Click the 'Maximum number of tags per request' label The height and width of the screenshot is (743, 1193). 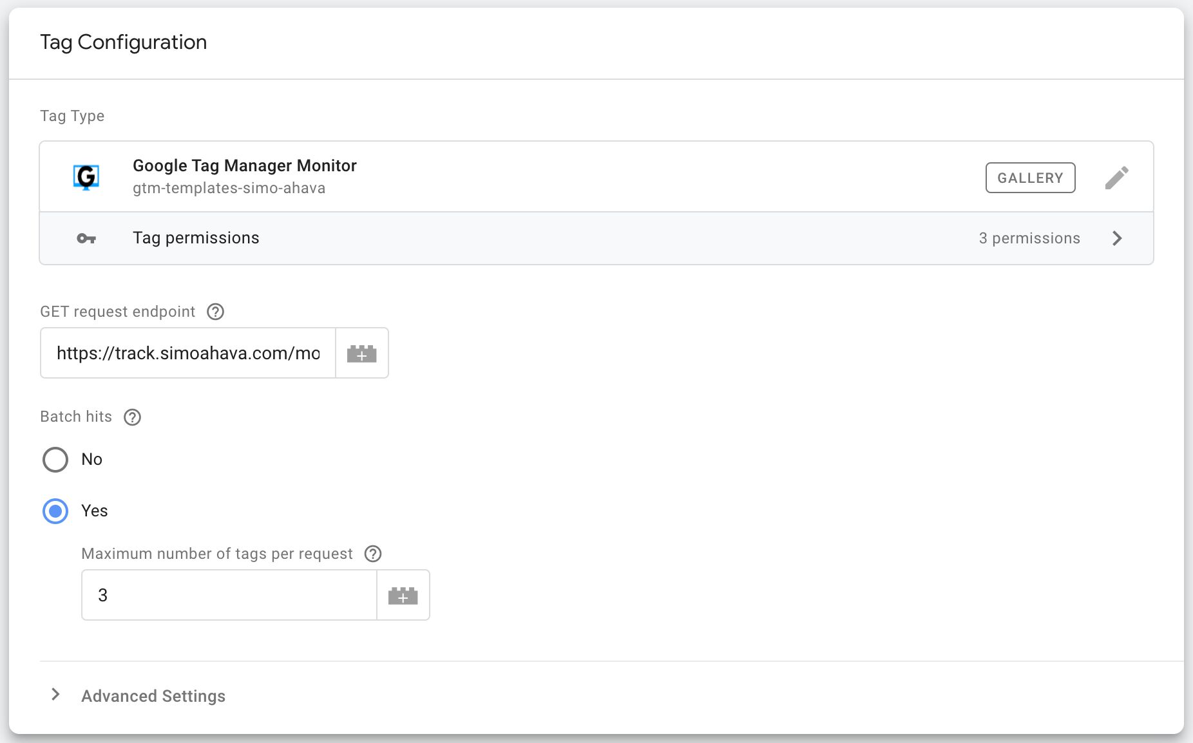pos(217,554)
